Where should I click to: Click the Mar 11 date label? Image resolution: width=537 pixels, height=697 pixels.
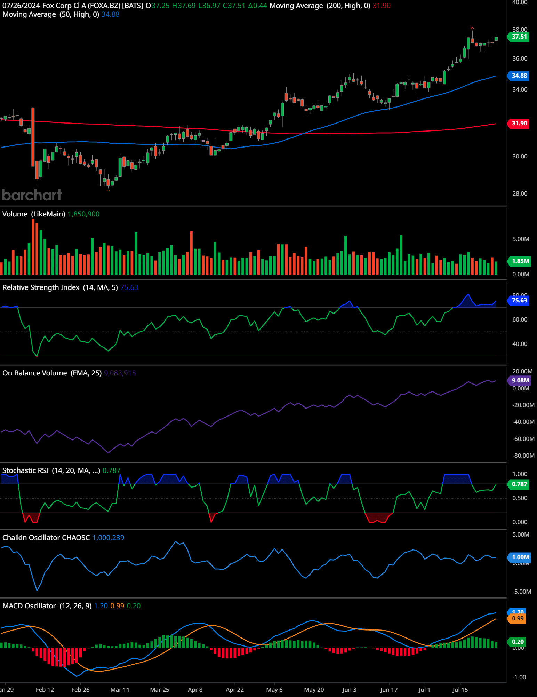pos(120,690)
